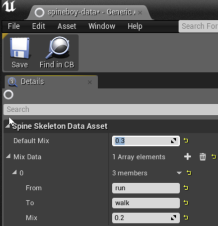This screenshot has width=218, height=226.
Task: Select the spineboy-data tab
Action: tap(88, 12)
